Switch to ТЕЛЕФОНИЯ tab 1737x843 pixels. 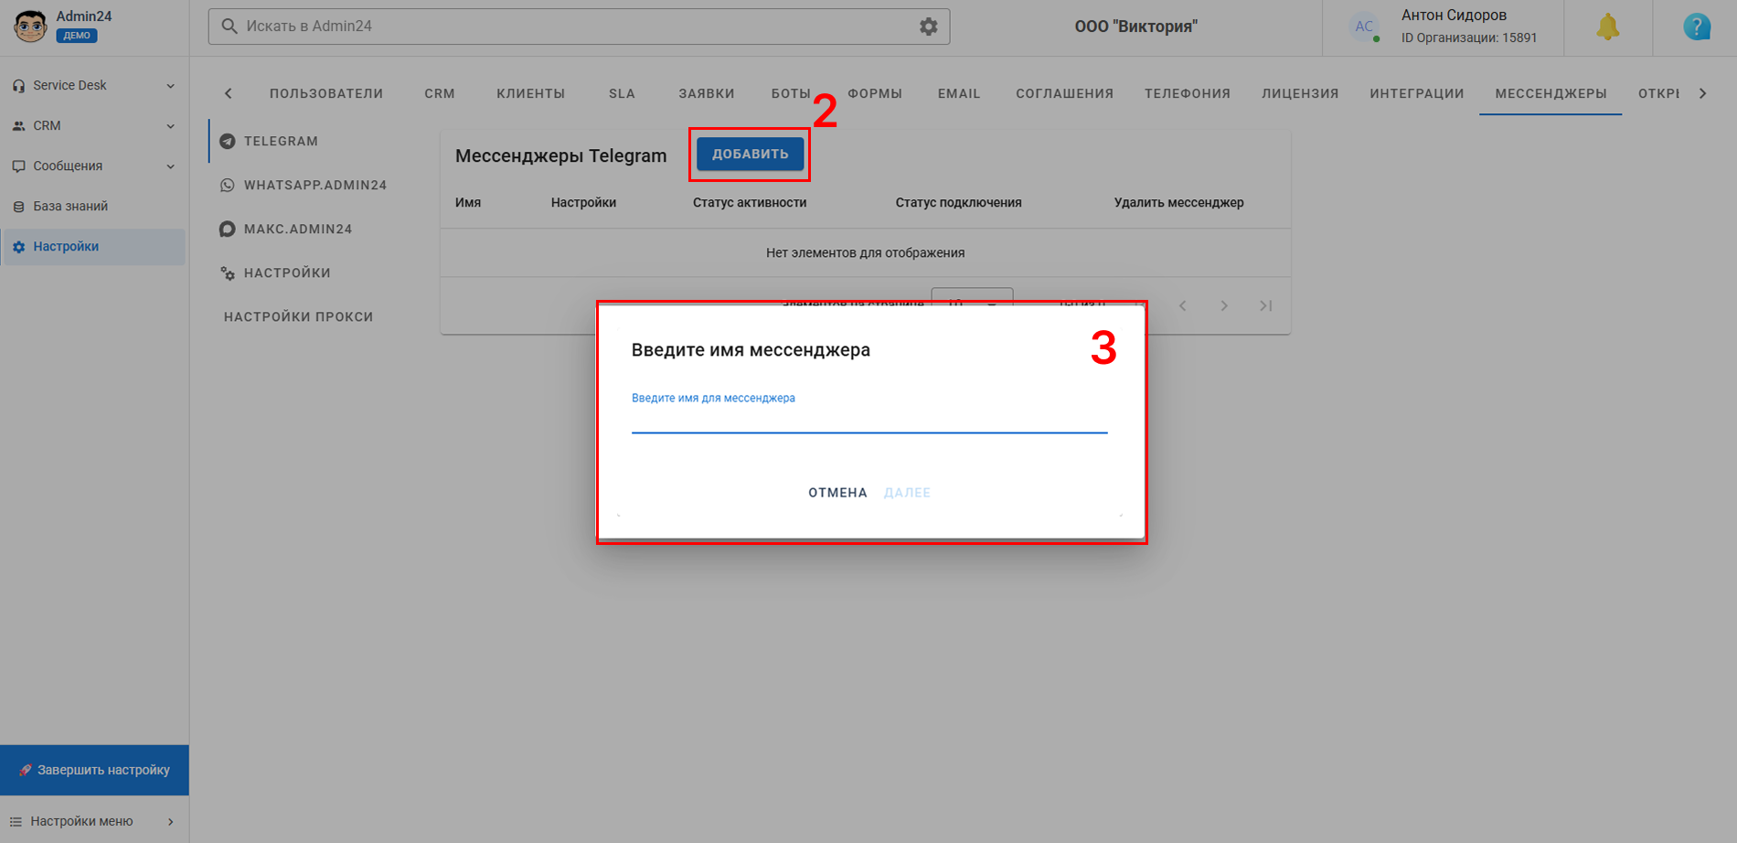coord(1188,93)
